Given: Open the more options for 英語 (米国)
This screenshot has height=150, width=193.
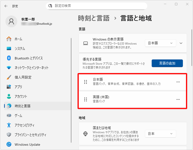Looking at the screenshot, I should 178,99.
